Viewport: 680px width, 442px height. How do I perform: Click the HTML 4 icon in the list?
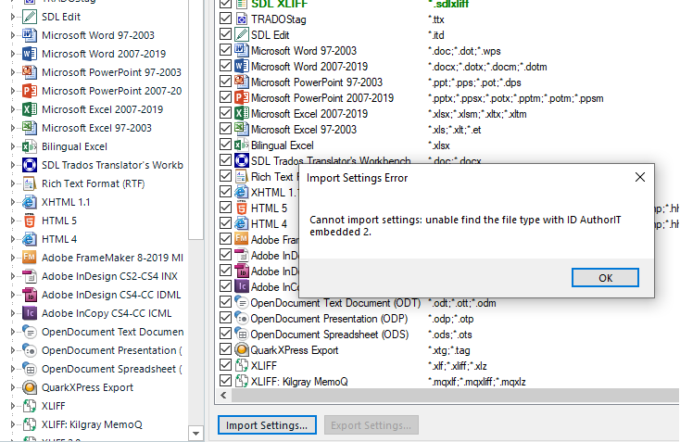point(242,224)
